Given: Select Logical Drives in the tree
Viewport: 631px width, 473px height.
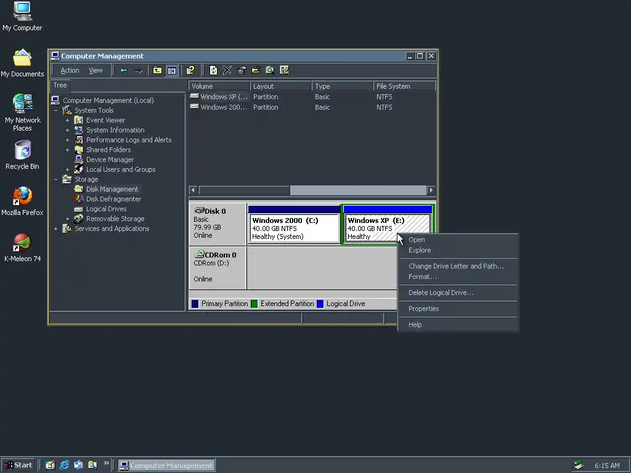Looking at the screenshot, I should (x=106, y=209).
